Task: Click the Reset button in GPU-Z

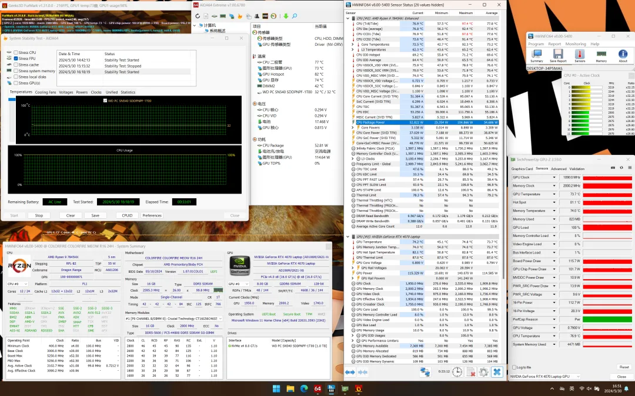Action: pos(624,367)
